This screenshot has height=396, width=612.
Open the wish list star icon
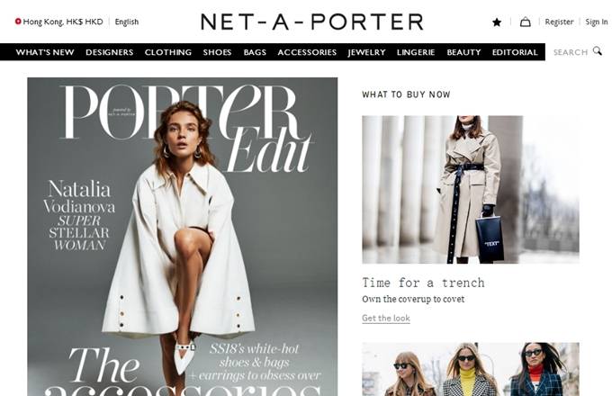497,22
